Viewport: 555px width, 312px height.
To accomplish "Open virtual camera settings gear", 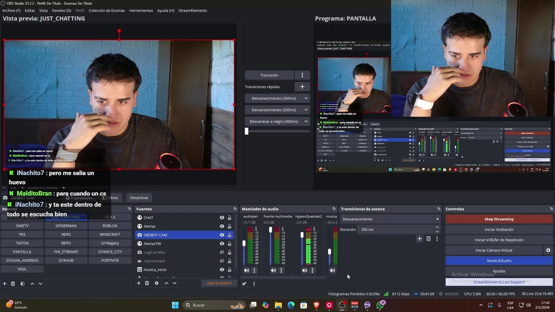I will [x=548, y=250].
